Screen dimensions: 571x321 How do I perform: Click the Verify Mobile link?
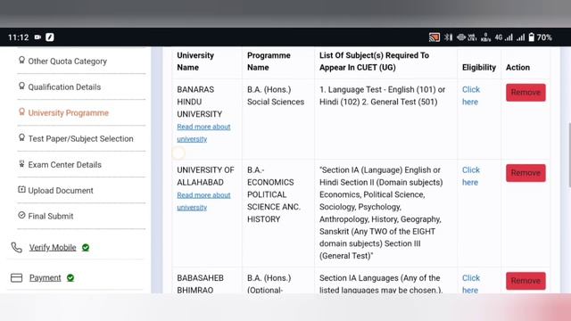[x=53, y=248]
